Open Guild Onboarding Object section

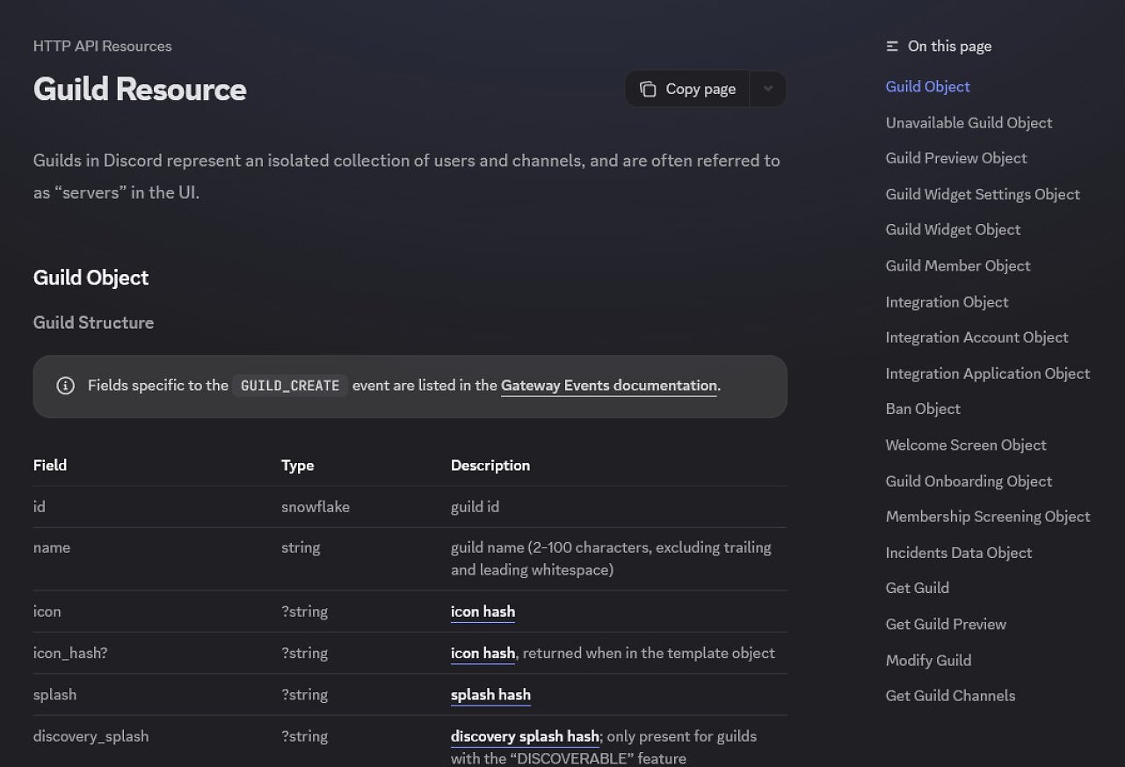point(969,481)
